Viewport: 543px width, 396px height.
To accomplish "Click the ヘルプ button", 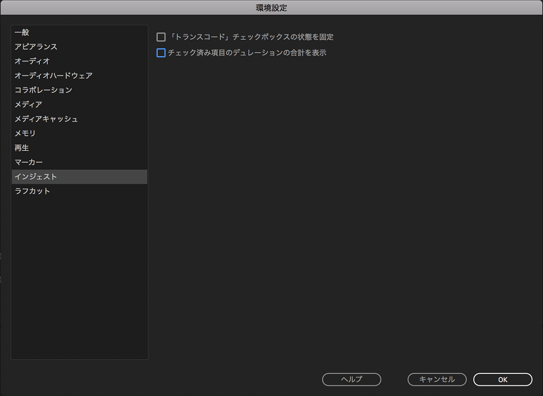I will tap(351, 379).
